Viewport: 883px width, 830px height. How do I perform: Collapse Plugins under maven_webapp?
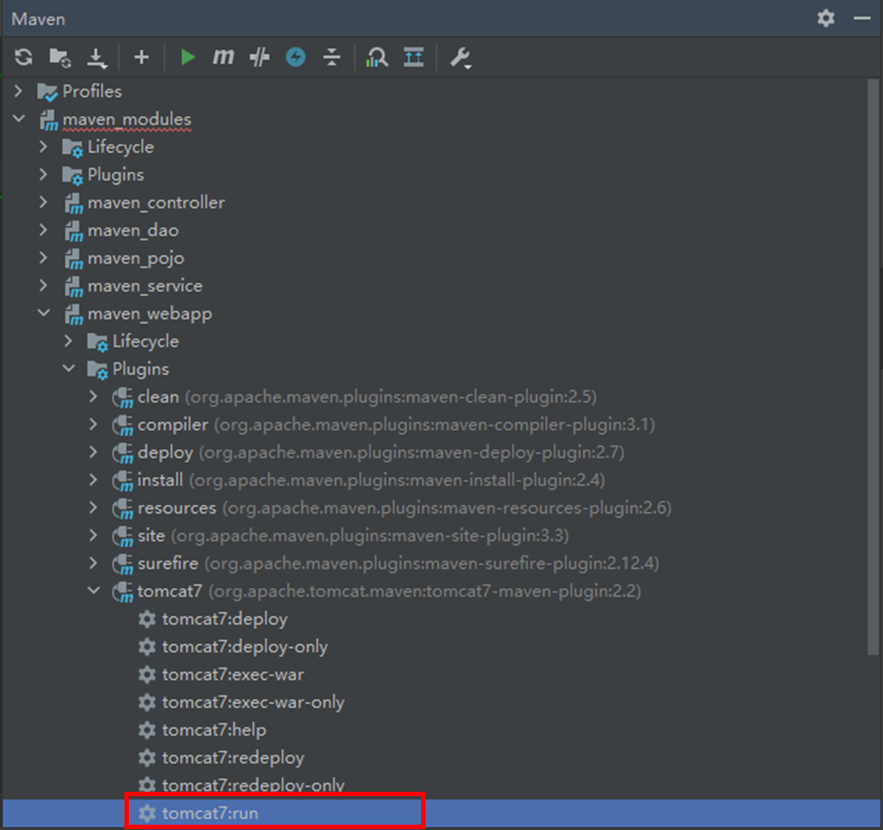[x=68, y=368]
